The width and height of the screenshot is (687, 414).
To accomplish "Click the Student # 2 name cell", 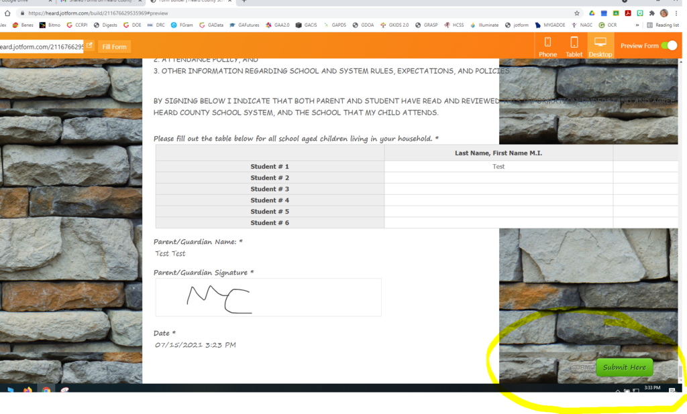I will coord(498,178).
